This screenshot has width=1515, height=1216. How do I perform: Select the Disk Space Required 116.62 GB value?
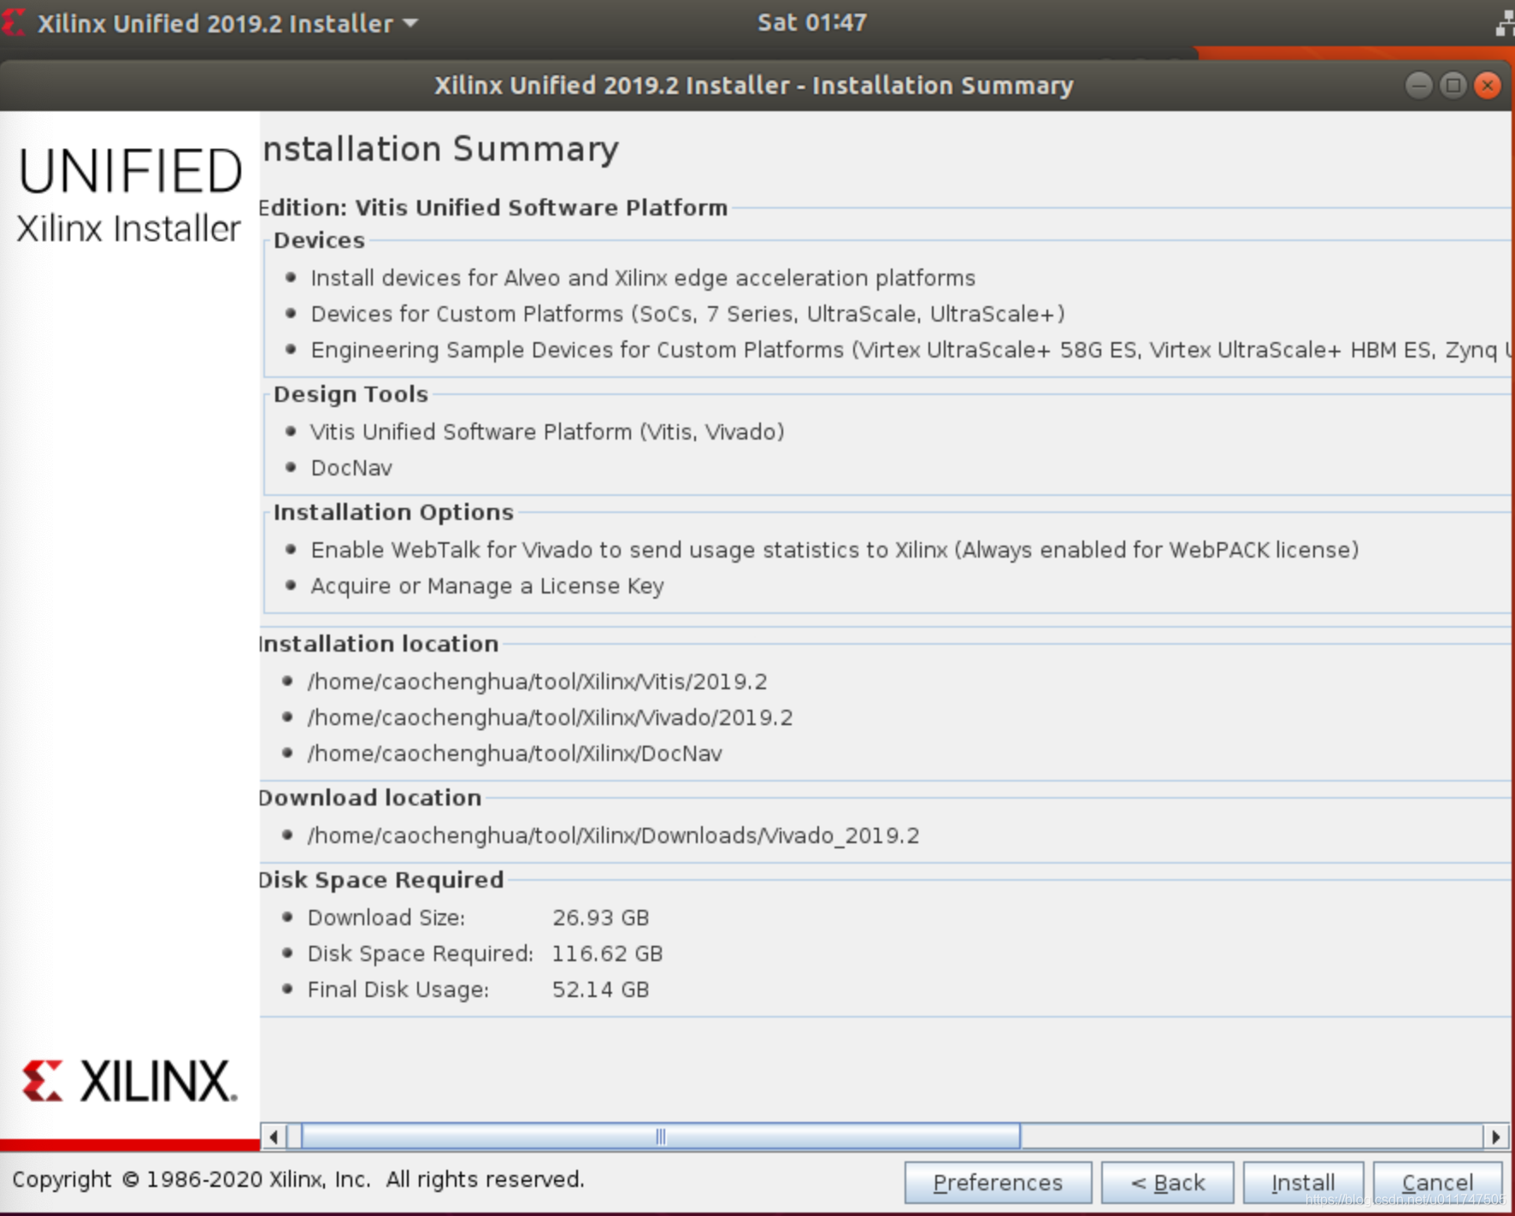(608, 953)
